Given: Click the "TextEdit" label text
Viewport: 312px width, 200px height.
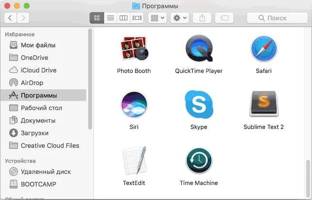Looking at the screenshot, I should [x=134, y=183].
